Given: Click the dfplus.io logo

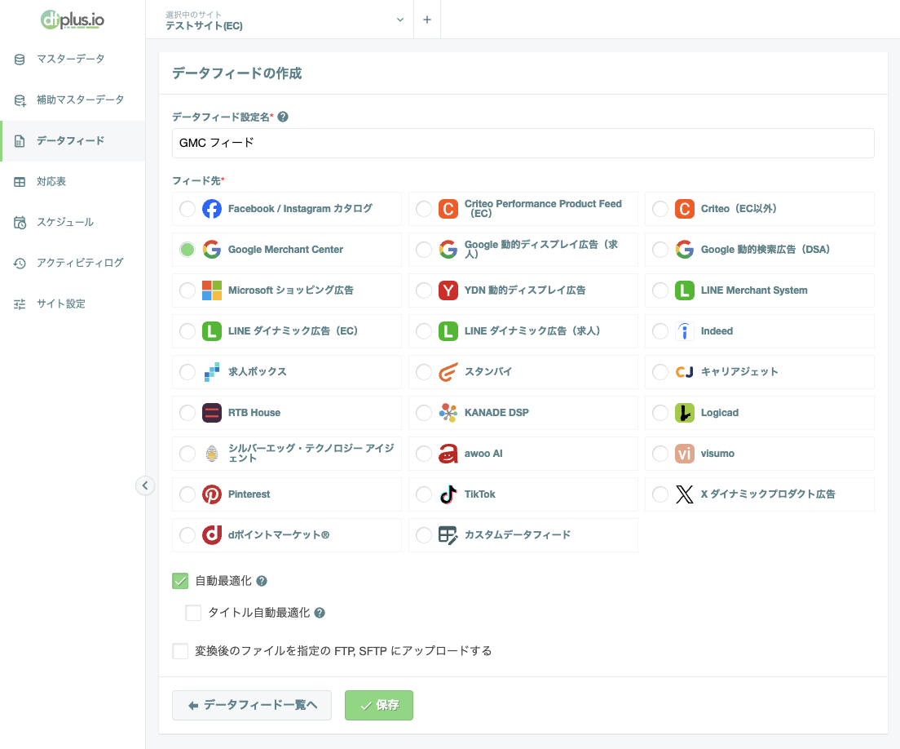Looking at the screenshot, I should pos(73,20).
